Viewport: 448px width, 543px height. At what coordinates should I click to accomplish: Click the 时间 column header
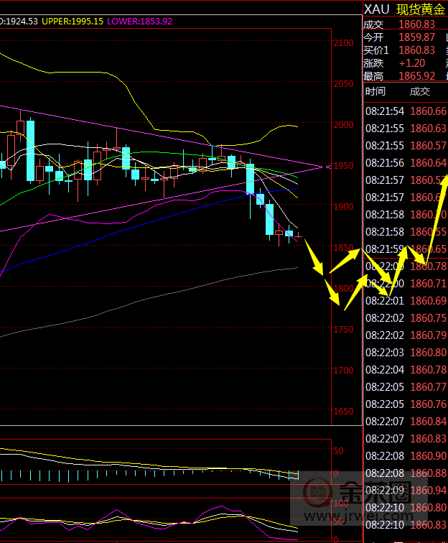tap(375, 91)
